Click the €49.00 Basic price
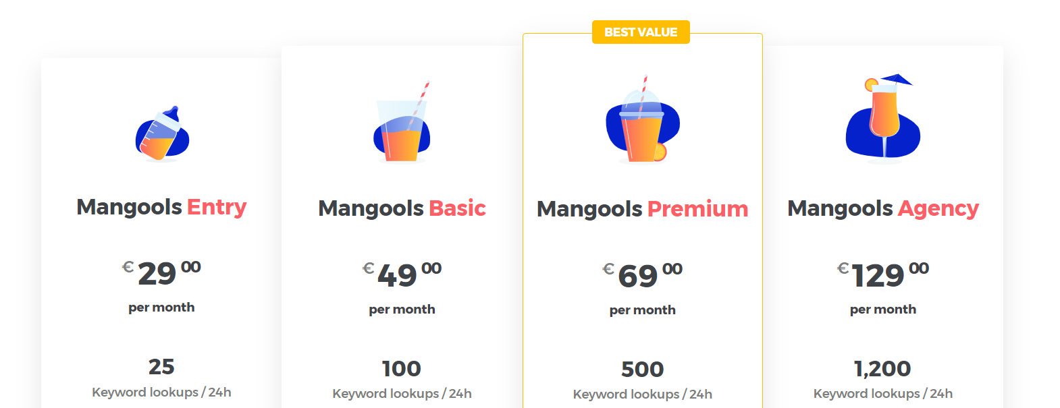The height and width of the screenshot is (408, 1060). [x=402, y=274]
